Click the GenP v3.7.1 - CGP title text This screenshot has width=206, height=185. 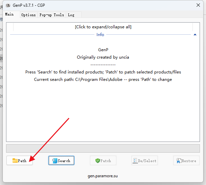[x=29, y=5]
